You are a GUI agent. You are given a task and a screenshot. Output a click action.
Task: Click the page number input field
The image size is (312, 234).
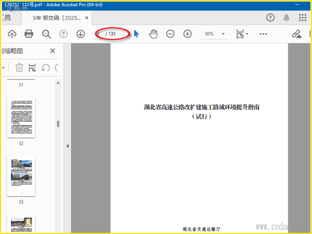[99, 34]
